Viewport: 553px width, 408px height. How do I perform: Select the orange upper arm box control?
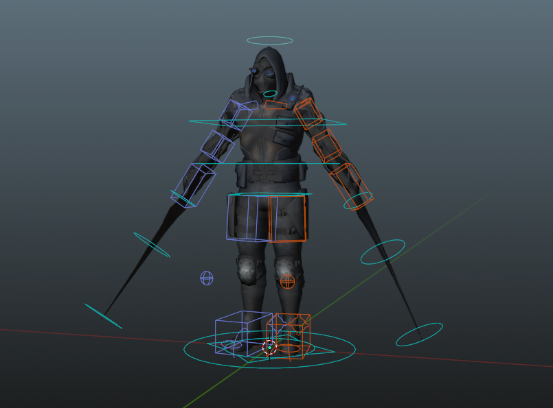point(308,114)
